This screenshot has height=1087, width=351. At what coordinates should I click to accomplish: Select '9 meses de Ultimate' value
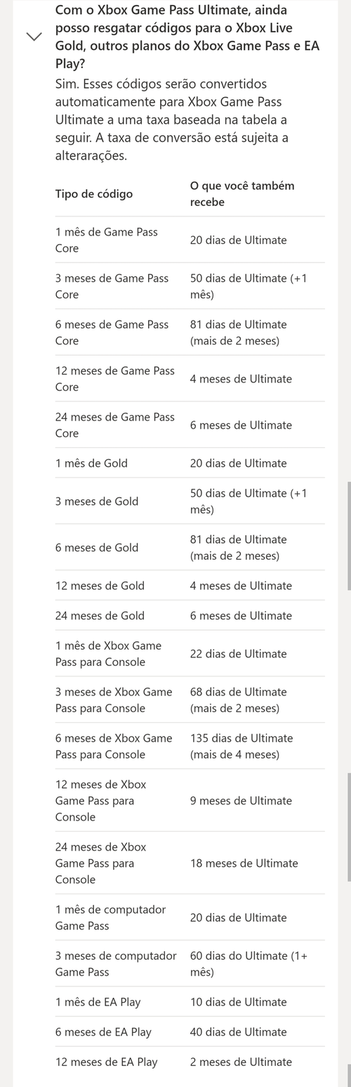click(241, 800)
